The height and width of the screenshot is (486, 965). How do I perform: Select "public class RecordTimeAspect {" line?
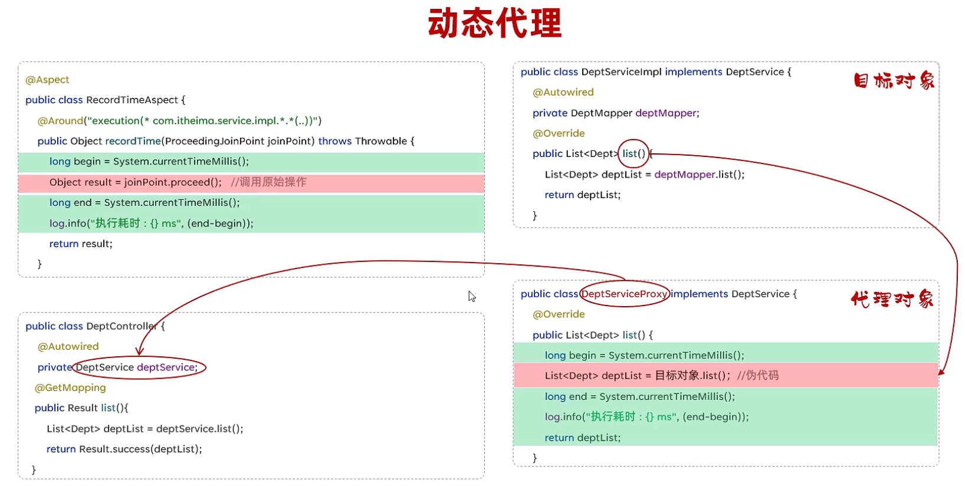105,100
